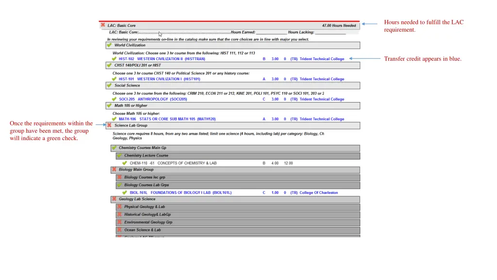Click the red X beside Physical Geology & Lab
497x280 pixels.
pyautogui.click(x=119, y=207)
